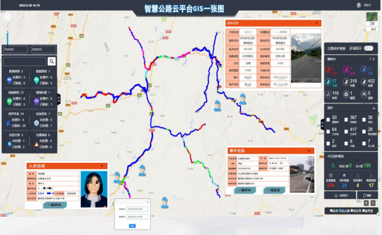Select the 应急投诉 round icon
Screen dimensions: 382x235
tap(36, 123)
